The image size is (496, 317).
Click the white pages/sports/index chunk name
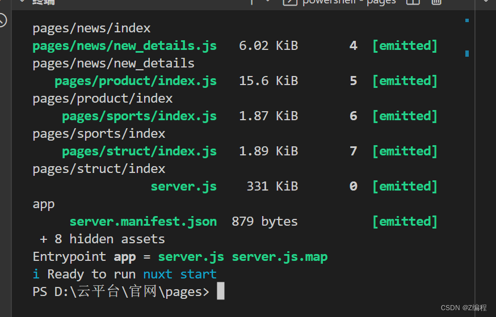click(99, 134)
